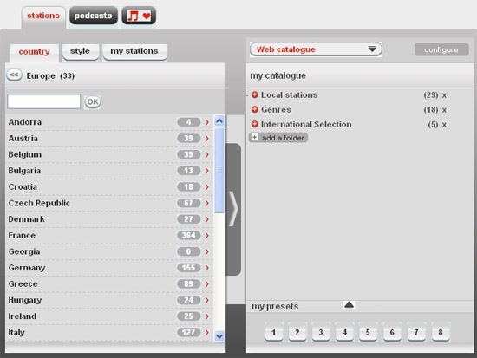Open Bulgaria stations with its red arrow
Image resolution: width=477 pixels, height=358 pixels.
coord(207,171)
